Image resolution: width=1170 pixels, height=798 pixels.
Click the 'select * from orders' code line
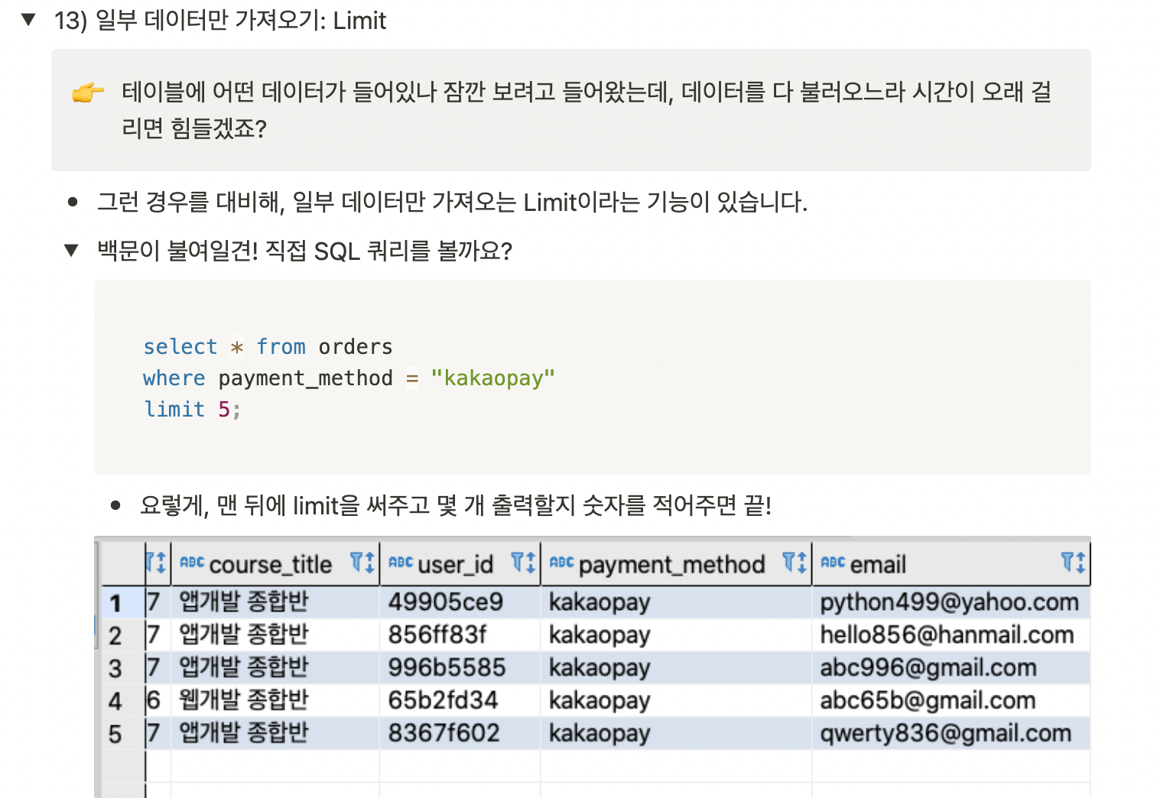click(x=268, y=347)
